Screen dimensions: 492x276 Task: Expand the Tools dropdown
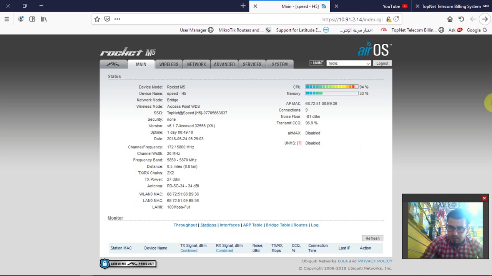point(349,63)
